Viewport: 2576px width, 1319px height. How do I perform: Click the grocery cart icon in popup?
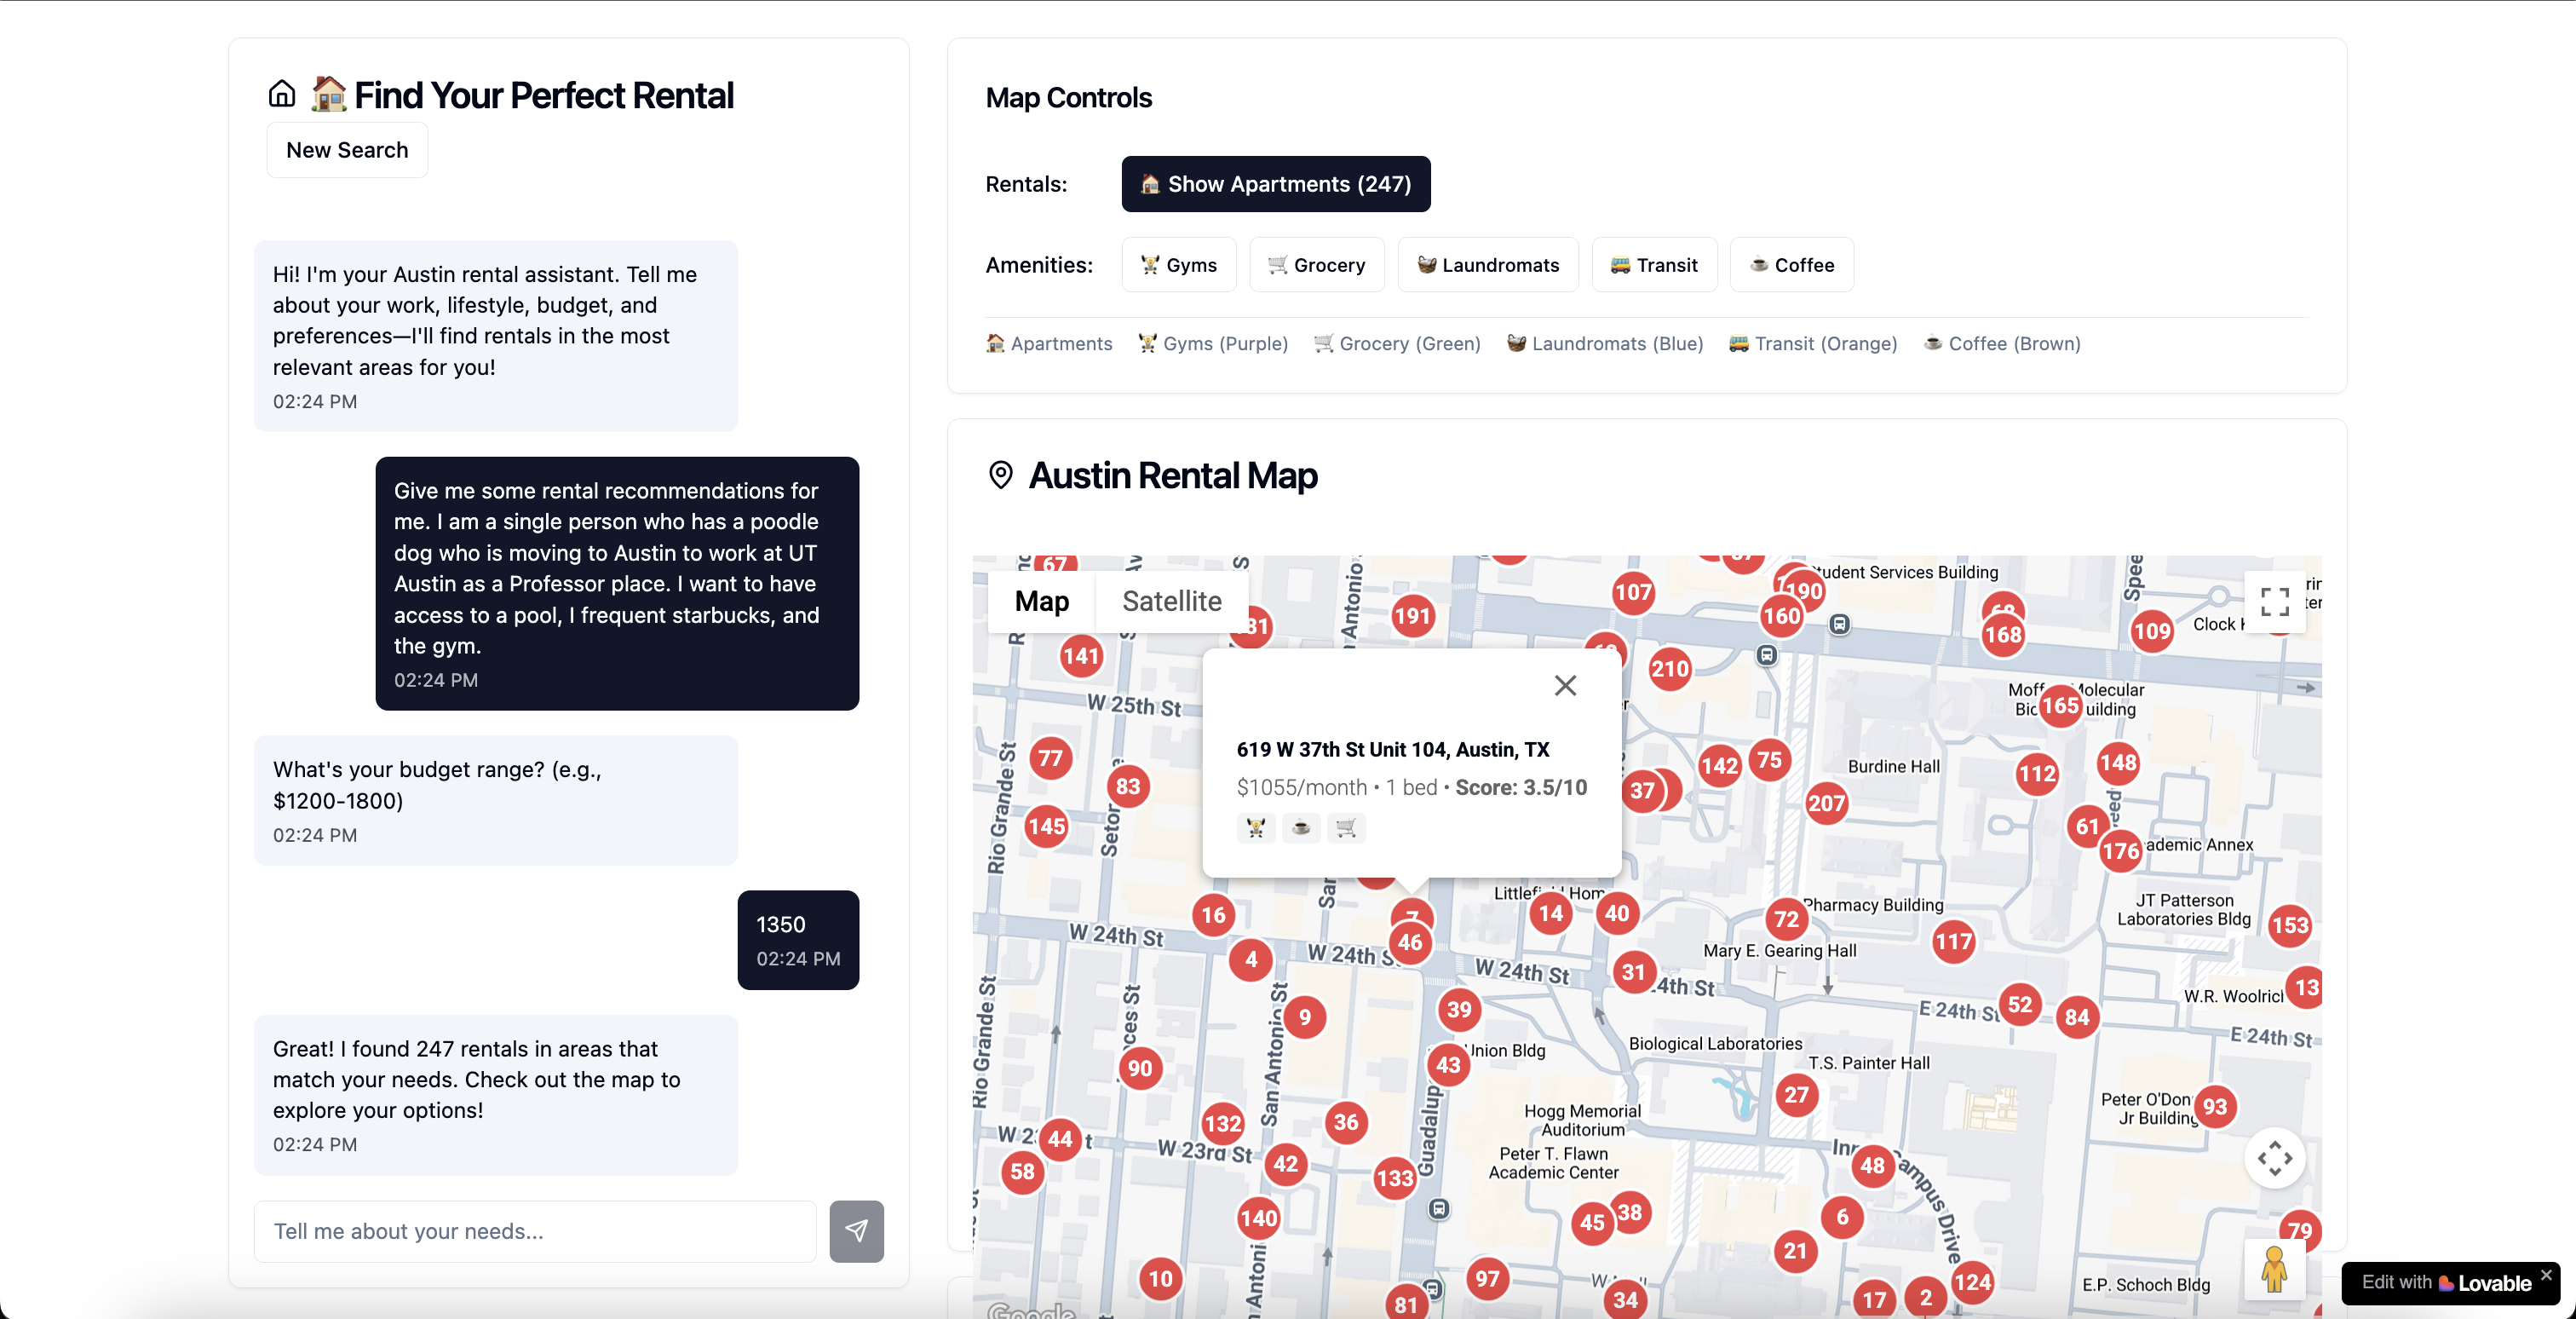pos(1346,827)
